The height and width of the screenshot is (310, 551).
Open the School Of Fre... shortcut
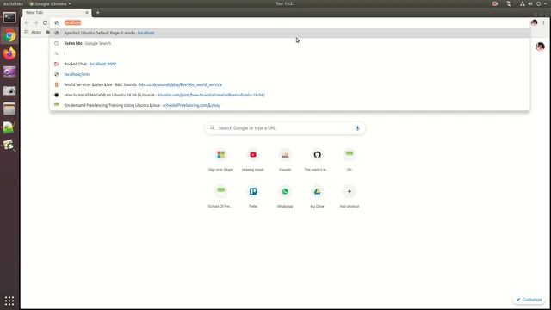click(220, 197)
